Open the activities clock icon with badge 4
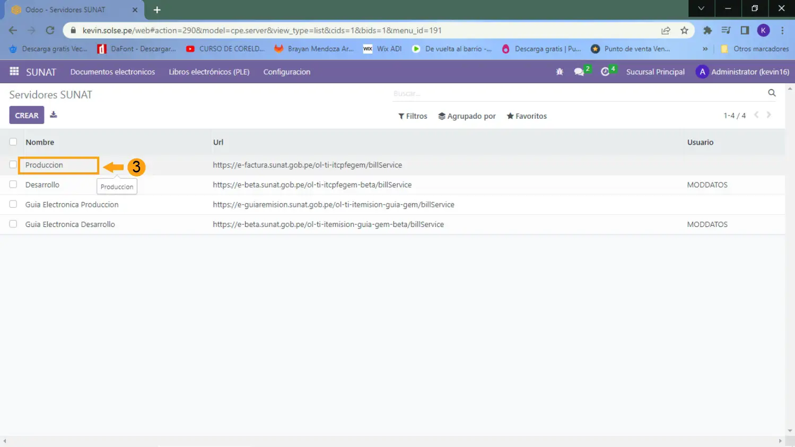 coord(605,72)
